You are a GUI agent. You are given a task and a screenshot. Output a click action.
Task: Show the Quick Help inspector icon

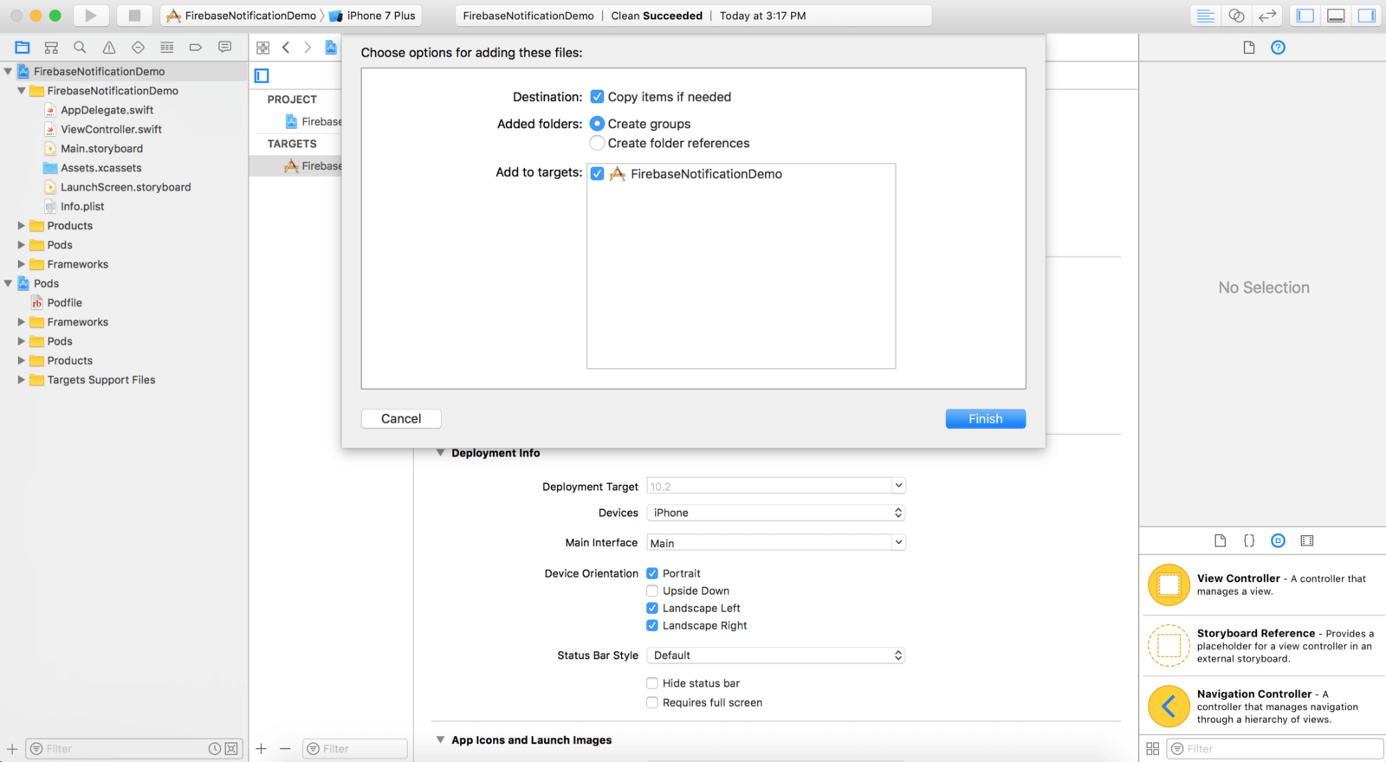pos(1278,48)
